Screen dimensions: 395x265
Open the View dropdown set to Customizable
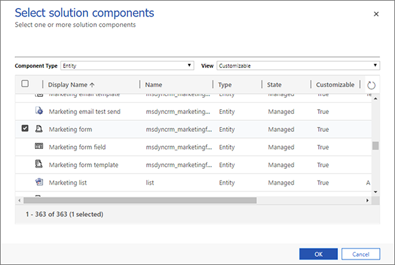tap(298, 66)
